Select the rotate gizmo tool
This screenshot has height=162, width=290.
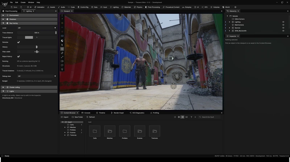pyautogui.click(x=62, y=53)
